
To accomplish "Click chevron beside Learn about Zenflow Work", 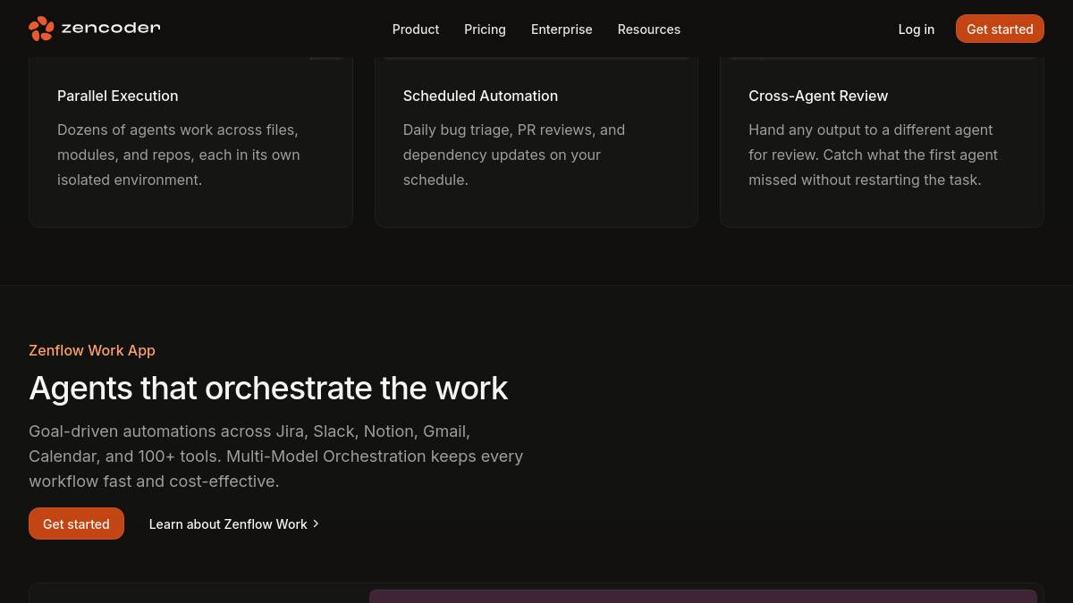I will click(x=316, y=524).
